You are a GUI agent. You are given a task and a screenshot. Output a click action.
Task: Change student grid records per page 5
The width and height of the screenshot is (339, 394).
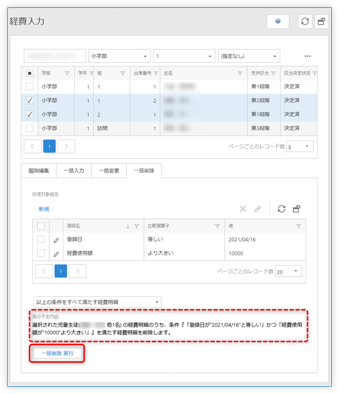point(300,146)
